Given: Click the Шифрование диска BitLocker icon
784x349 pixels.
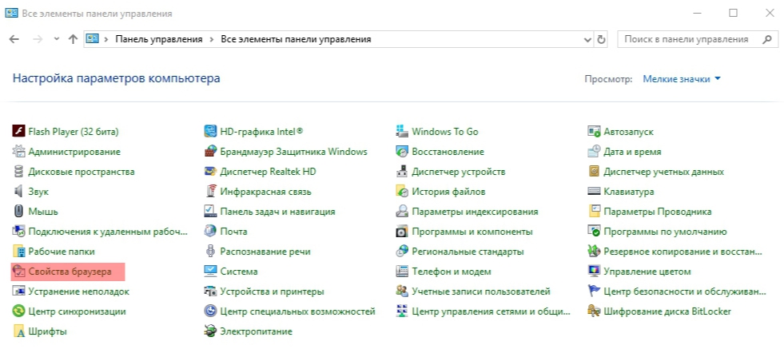Looking at the screenshot, I should 594,311.
